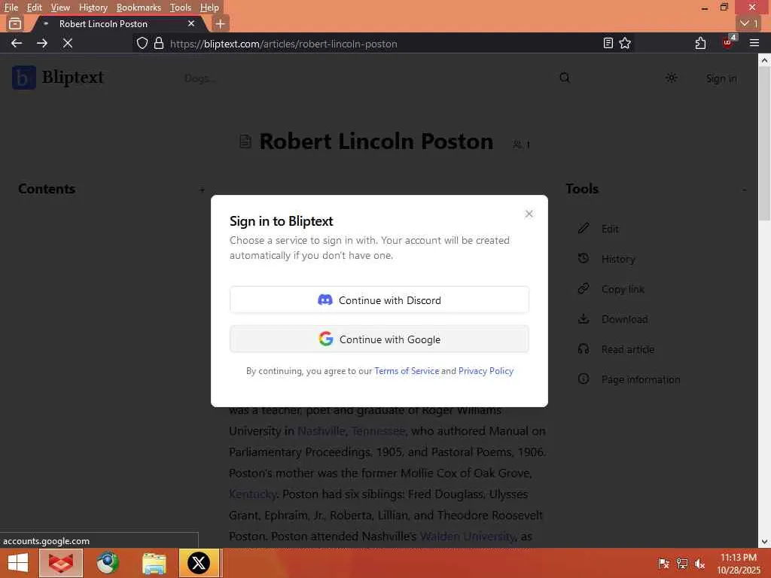Viewport: 771px width, 578px height.
Task: Open Page information in Tools
Action: point(641,379)
